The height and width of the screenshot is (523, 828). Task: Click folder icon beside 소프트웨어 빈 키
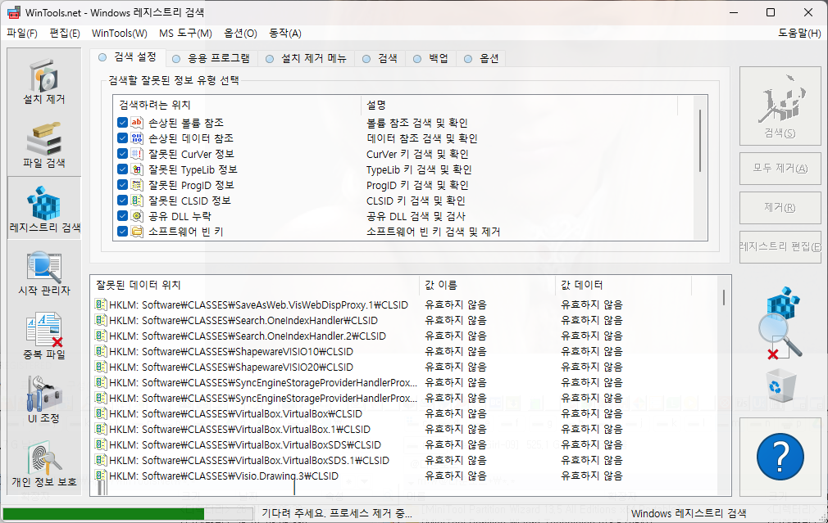137,232
